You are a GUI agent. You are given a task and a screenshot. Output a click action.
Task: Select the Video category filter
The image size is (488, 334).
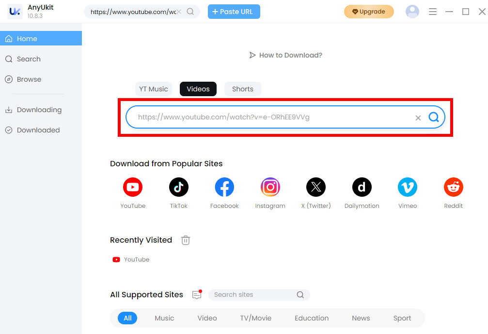207,318
